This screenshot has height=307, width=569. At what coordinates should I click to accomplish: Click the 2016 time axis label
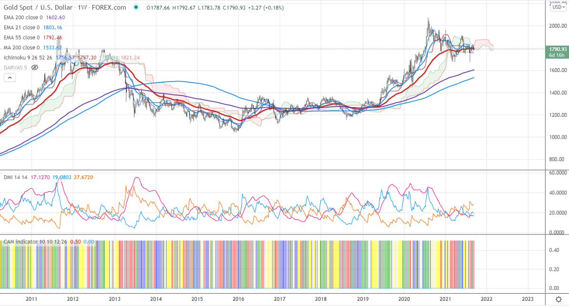click(238, 299)
